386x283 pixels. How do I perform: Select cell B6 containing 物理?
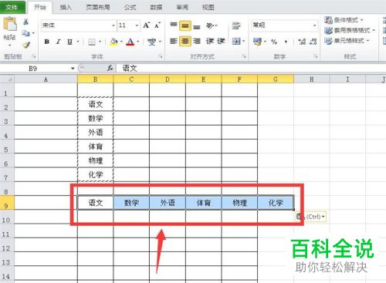(x=95, y=160)
